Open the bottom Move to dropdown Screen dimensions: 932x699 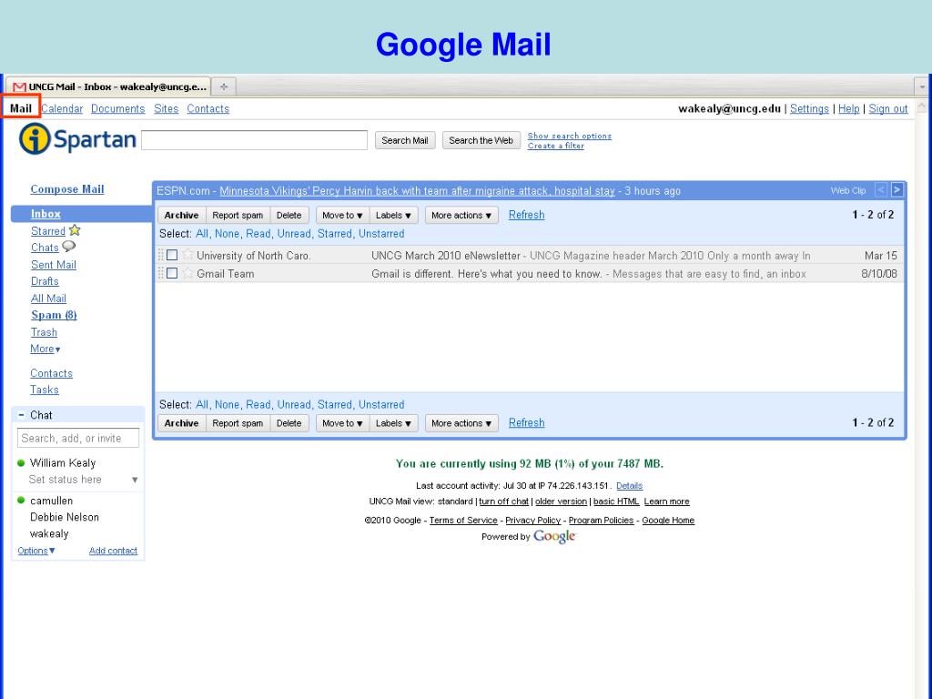[x=342, y=423]
